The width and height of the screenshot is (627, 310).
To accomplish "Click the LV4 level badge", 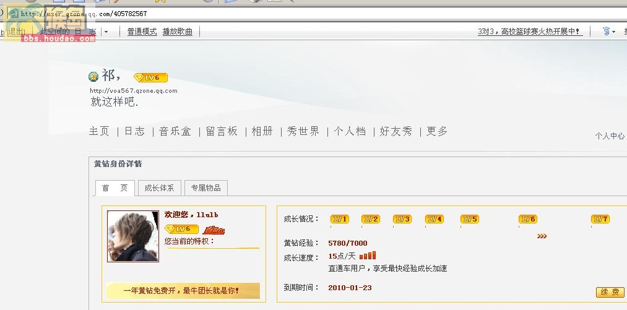I will 435,219.
